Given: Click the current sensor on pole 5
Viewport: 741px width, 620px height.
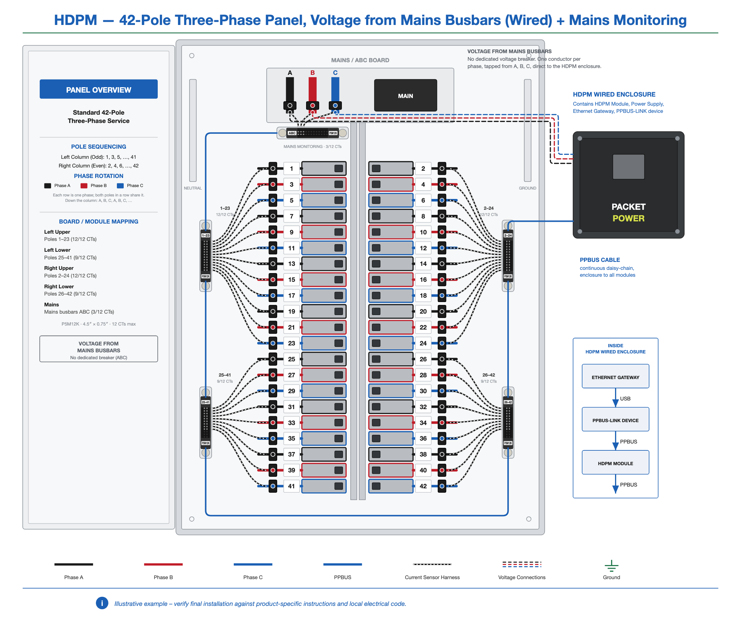Looking at the screenshot, I should click(273, 200).
